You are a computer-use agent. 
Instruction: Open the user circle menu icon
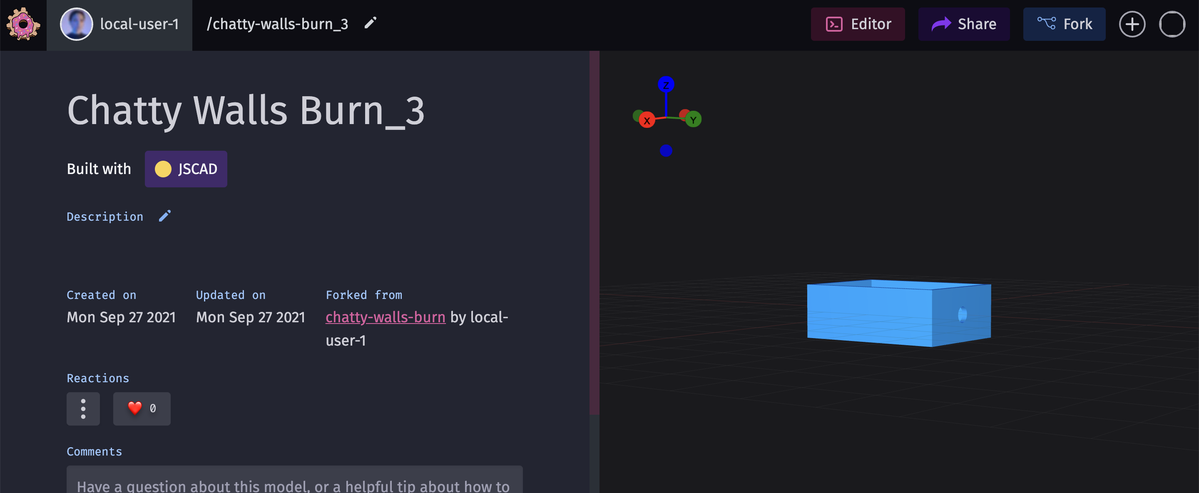1172,24
